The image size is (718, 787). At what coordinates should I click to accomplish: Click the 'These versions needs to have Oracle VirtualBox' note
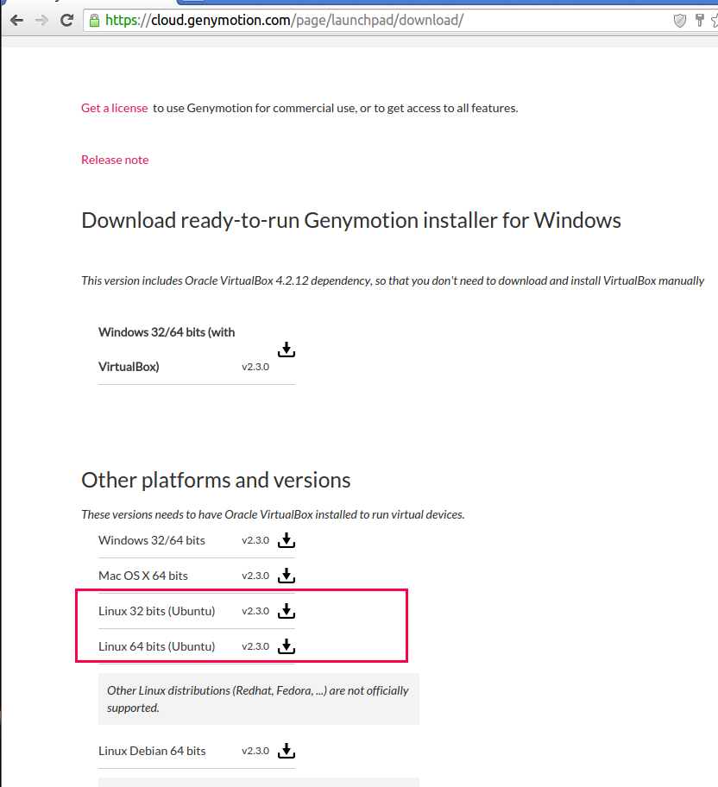click(273, 514)
